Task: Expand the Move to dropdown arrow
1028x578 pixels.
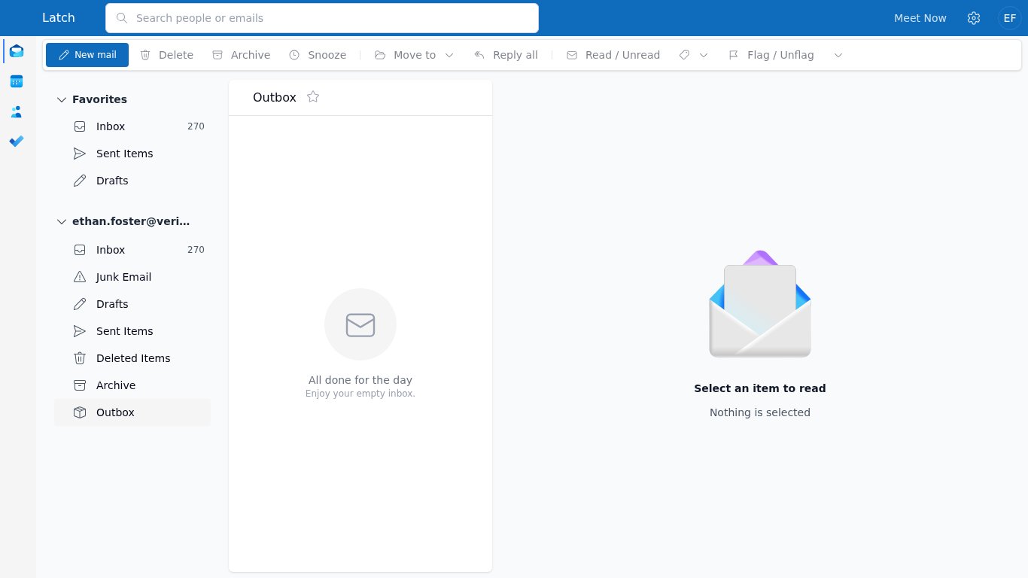Action: click(449, 55)
